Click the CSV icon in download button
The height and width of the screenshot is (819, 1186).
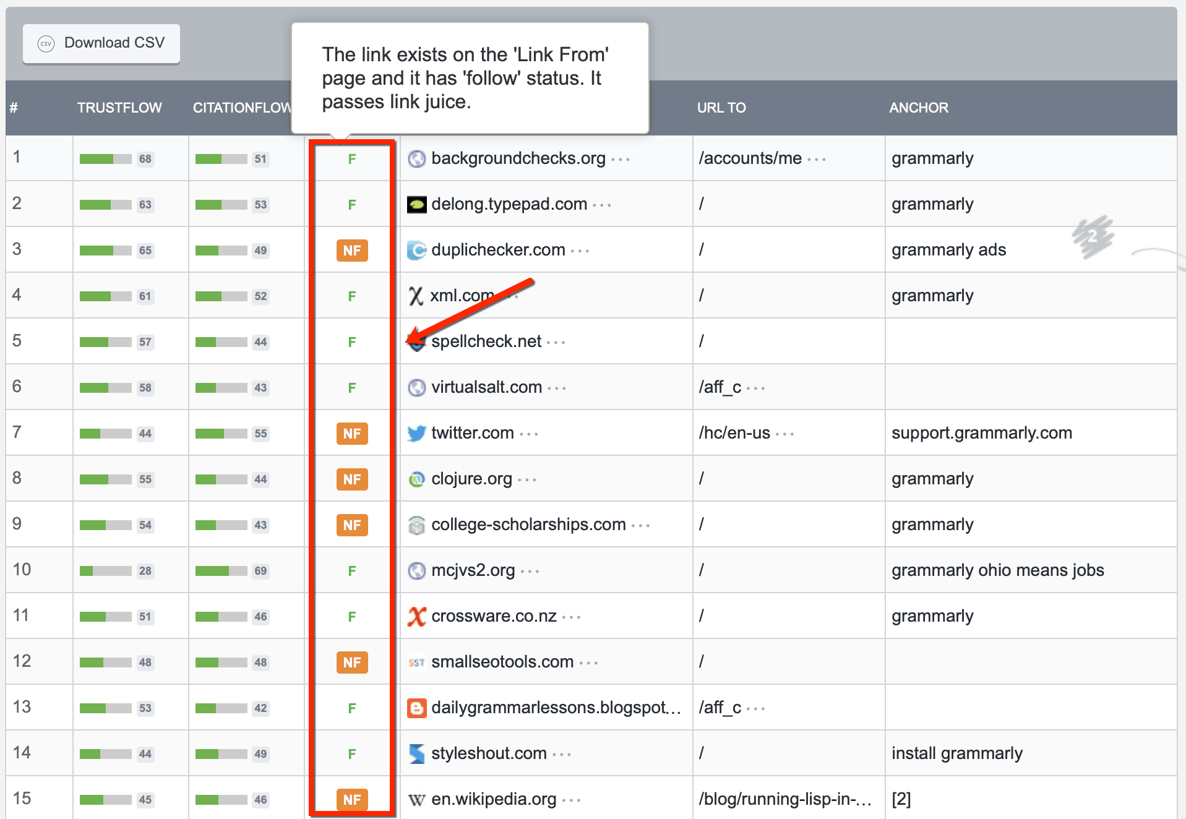pyautogui.click(x=46, y=44)
